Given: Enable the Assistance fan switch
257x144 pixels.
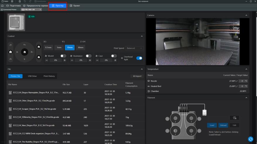Looking at the screenshot, I should pos(88,56).
